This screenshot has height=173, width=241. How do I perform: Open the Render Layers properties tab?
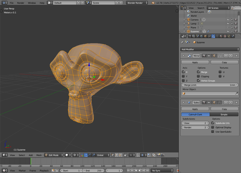194,36
